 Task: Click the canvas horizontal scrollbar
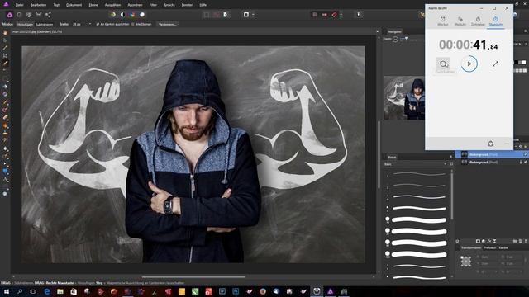[193, 277]
